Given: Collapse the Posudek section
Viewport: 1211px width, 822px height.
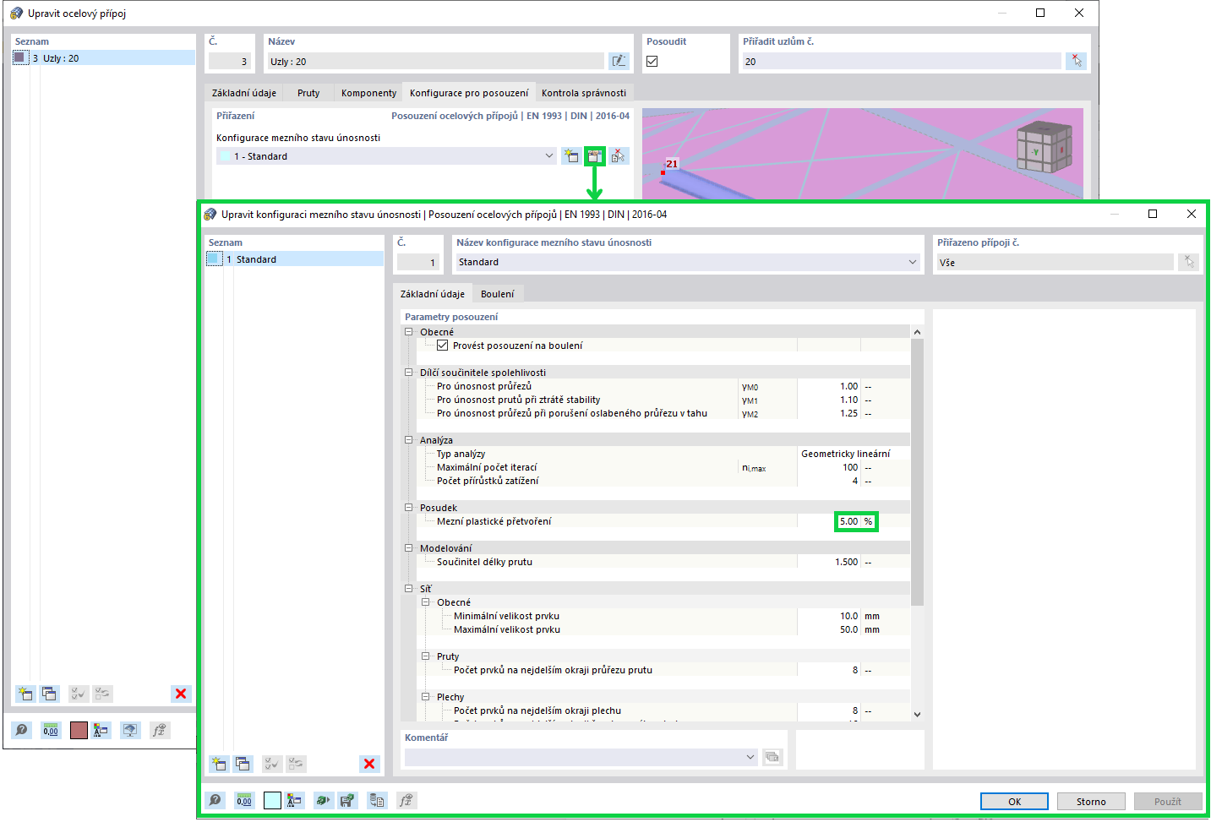Looking at the screenshot, I should [x=409, y=508].
